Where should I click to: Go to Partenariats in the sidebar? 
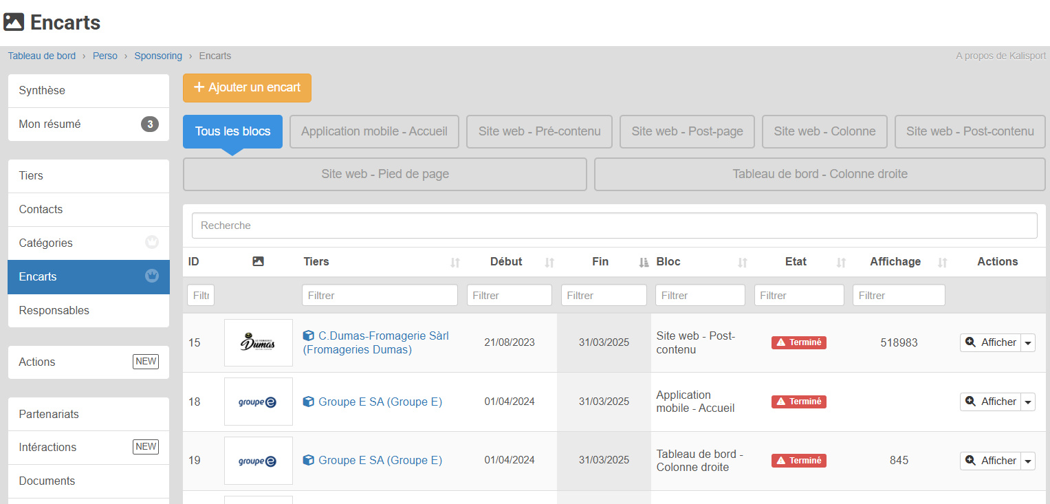pyautogui.click(x=49, y=414)
